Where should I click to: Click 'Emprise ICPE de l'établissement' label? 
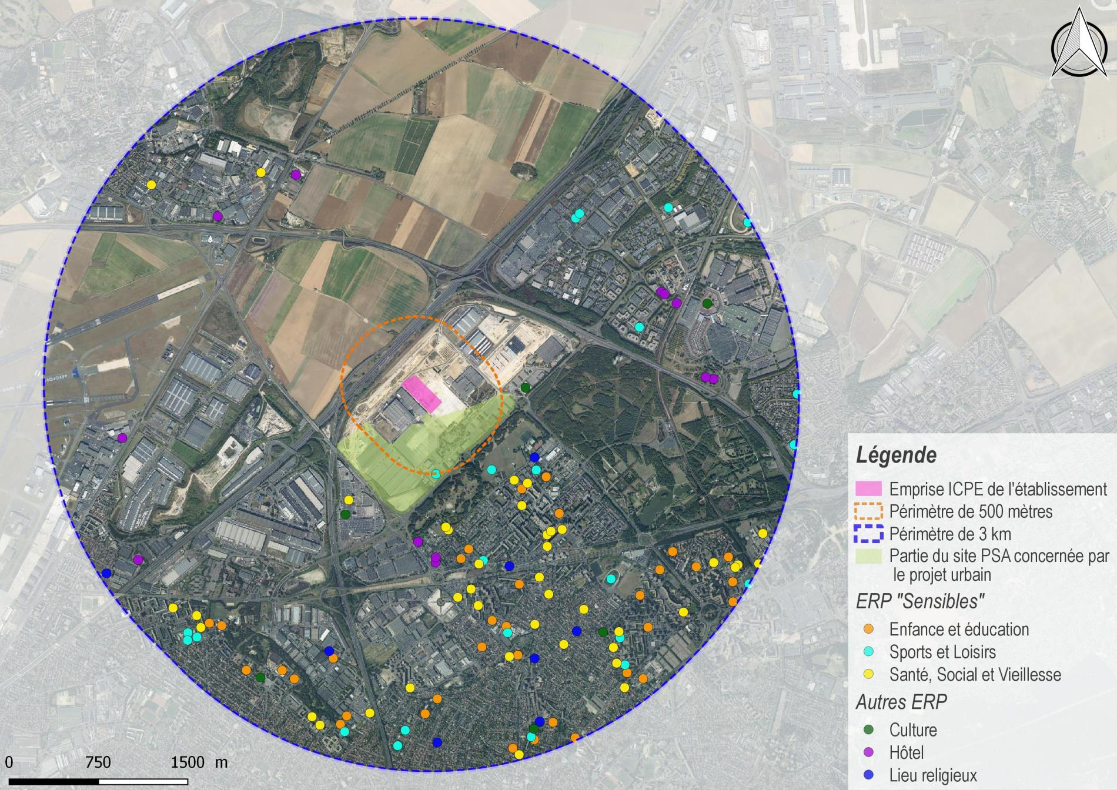[x=998, y=488]
